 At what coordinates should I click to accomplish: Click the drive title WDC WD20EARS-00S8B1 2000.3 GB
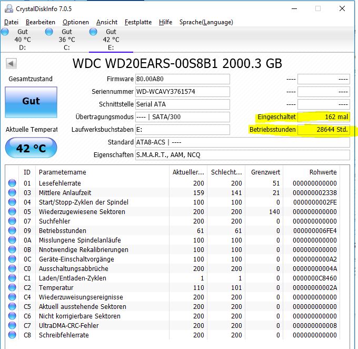point(177,63)
